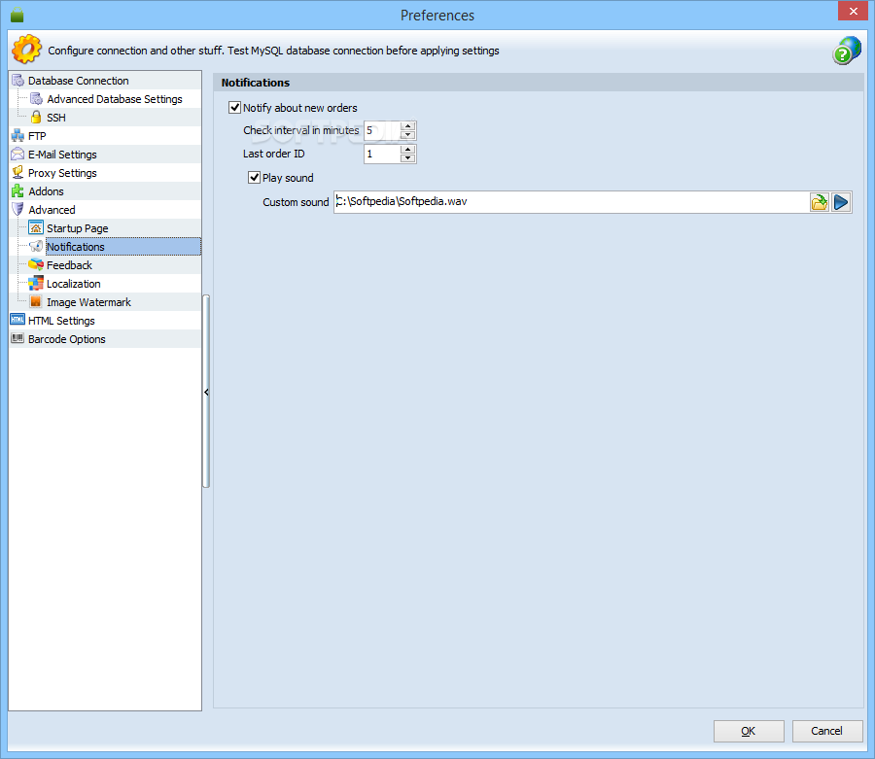875x759 pixels.
Task: Open Advanced Database Settings page
Action: point(115,99)
